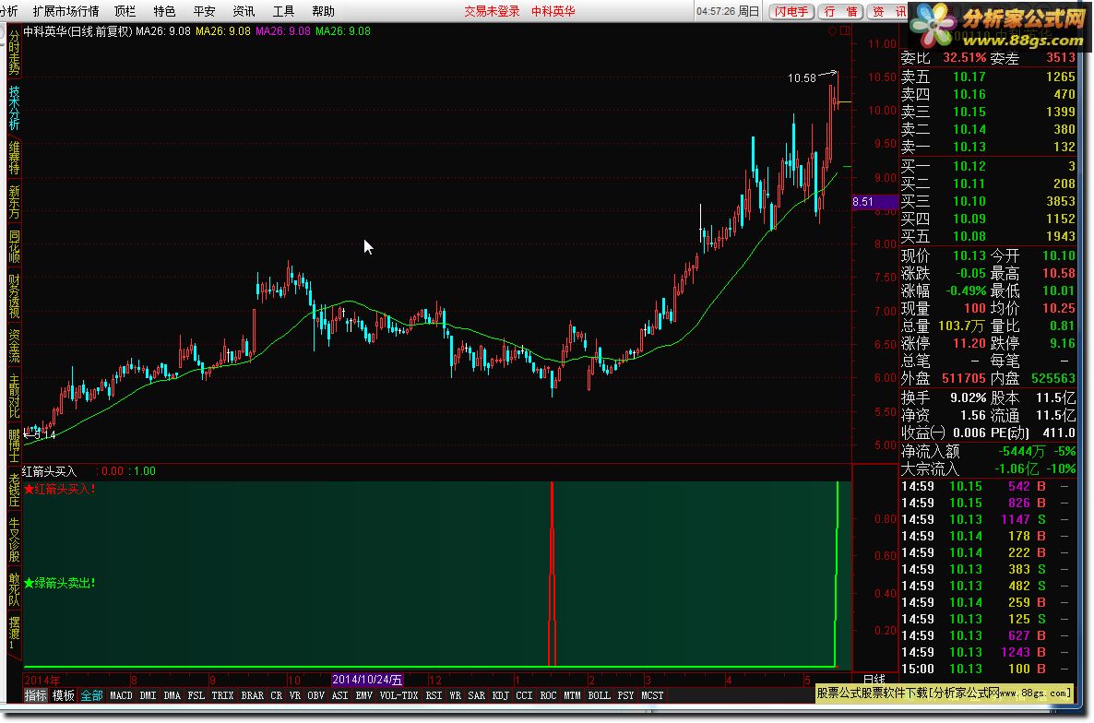Open the 帮助 menu
Image resolution: width=1094 pixels, height=723 pixels.
[324, 11]
